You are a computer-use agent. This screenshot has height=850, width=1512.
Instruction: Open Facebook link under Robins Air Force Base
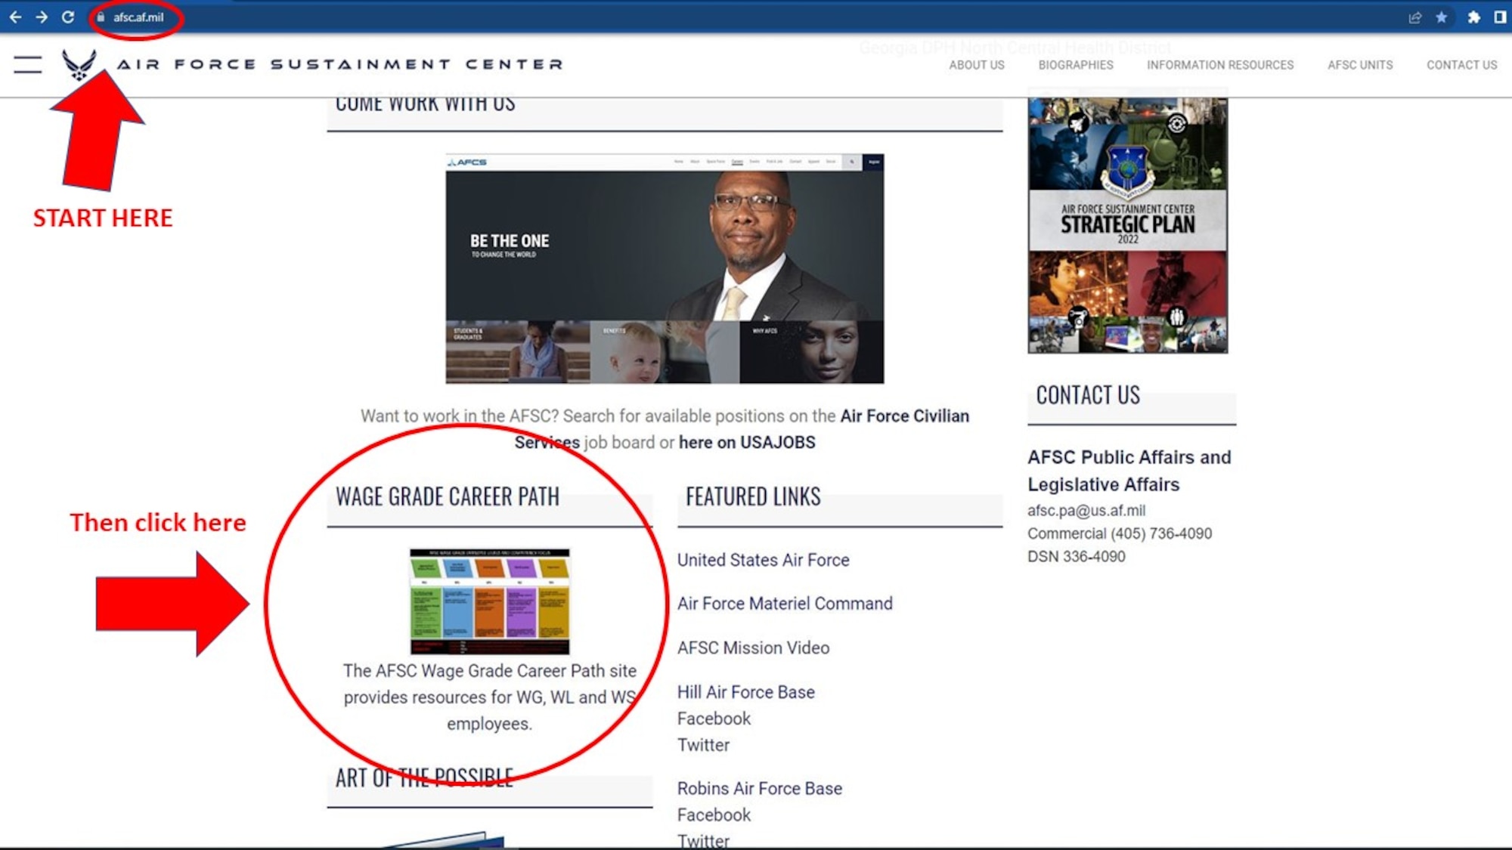click(714, 815)
